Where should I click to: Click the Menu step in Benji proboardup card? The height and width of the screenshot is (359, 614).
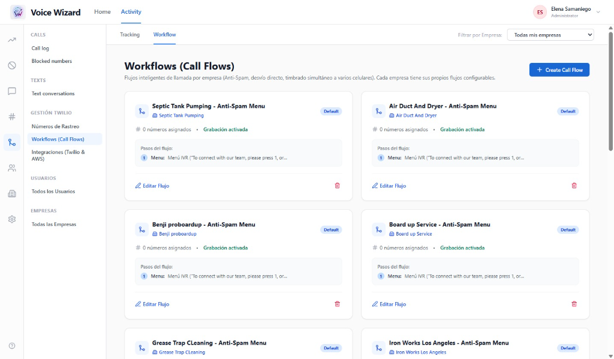coord(214,276)
